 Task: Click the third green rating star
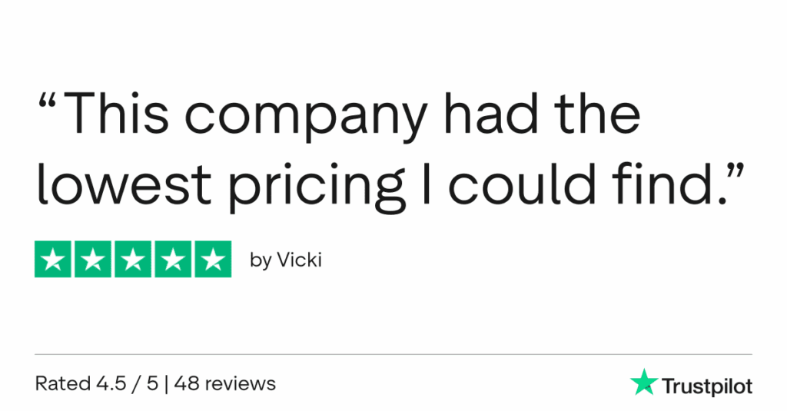133,260
